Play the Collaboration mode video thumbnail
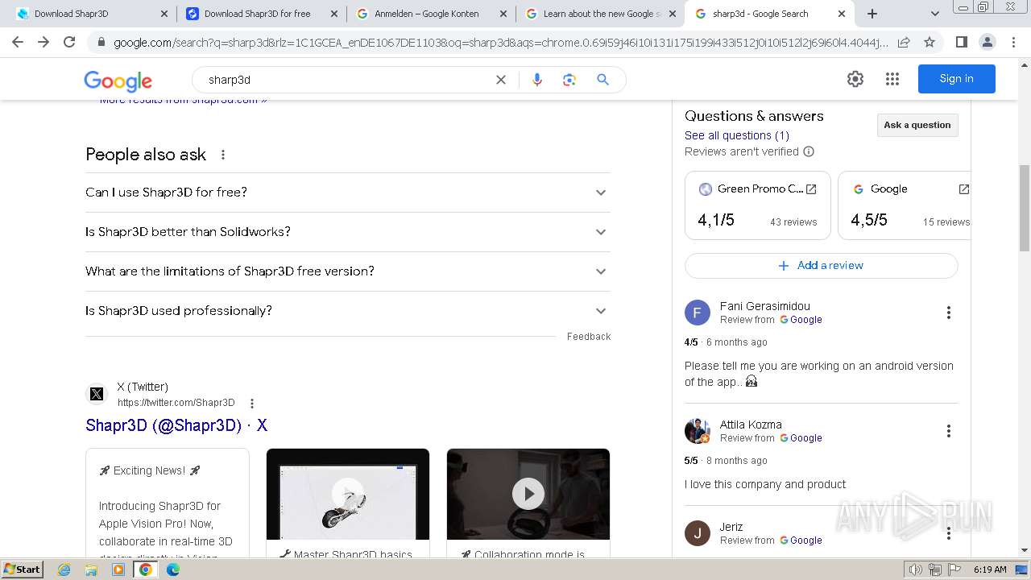 click(528, 494)
